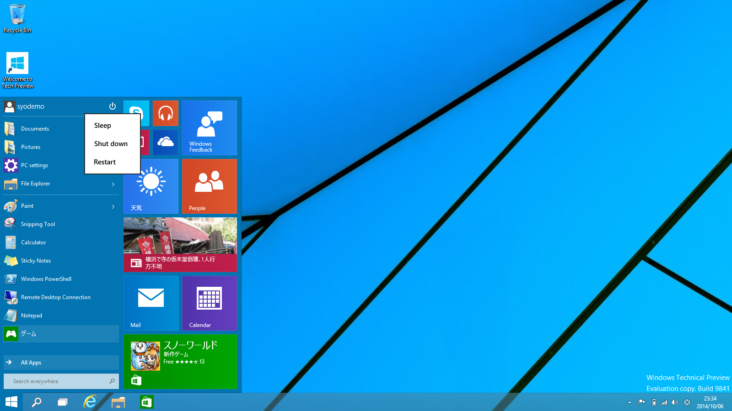The height and width of the screenshot is (411, 732).
Task: Choose Shut down from the power menu
Action: 112,144
